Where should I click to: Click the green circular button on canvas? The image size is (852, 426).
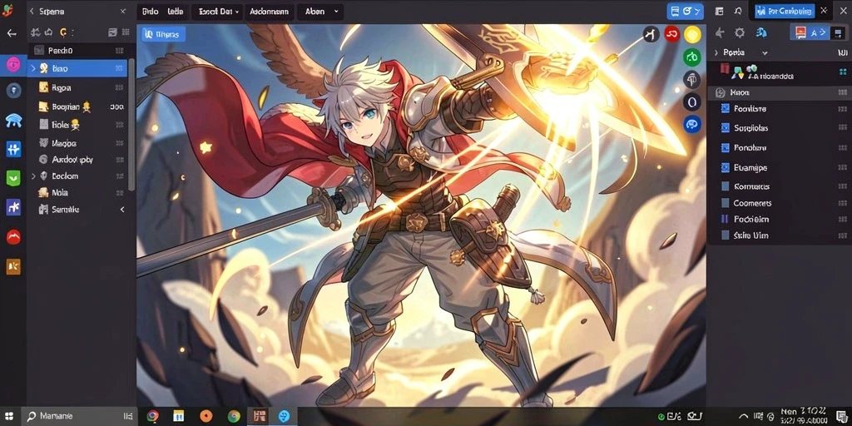pyautogui.click(x=691, y=56)
